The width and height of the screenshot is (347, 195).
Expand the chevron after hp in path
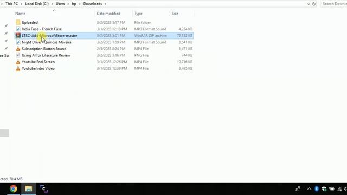[80, 4]
